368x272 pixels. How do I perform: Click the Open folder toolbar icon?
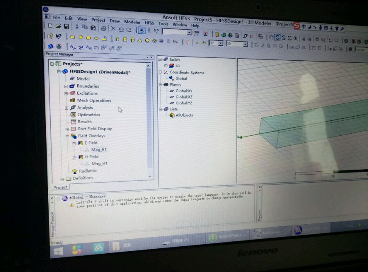tap(58, 26)
